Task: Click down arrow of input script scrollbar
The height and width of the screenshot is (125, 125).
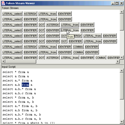Action: [121, 122]
